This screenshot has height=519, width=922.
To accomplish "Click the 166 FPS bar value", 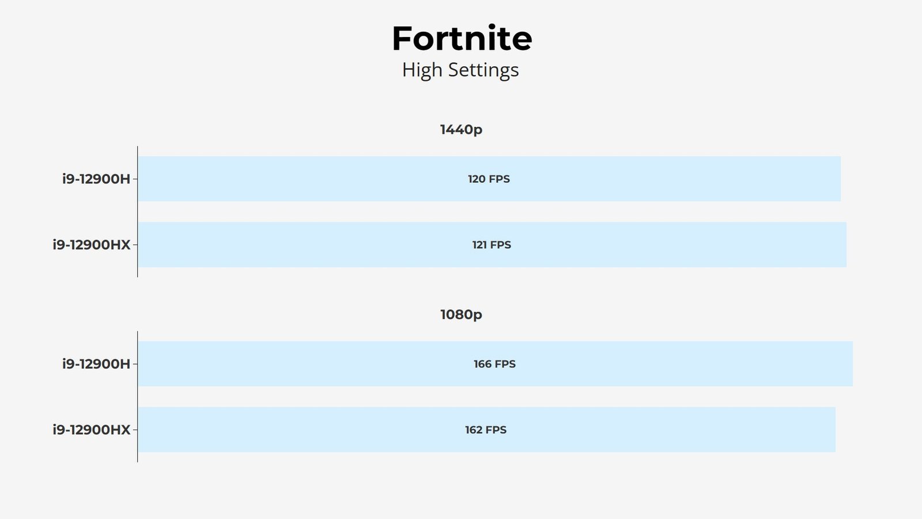I will [x=494, y=364].
